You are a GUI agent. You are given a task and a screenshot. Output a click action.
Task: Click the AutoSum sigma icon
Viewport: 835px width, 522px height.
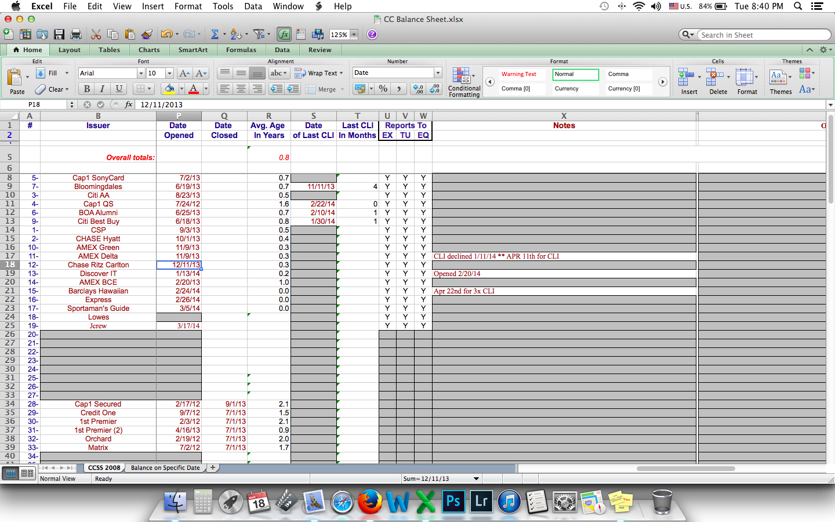215,34
